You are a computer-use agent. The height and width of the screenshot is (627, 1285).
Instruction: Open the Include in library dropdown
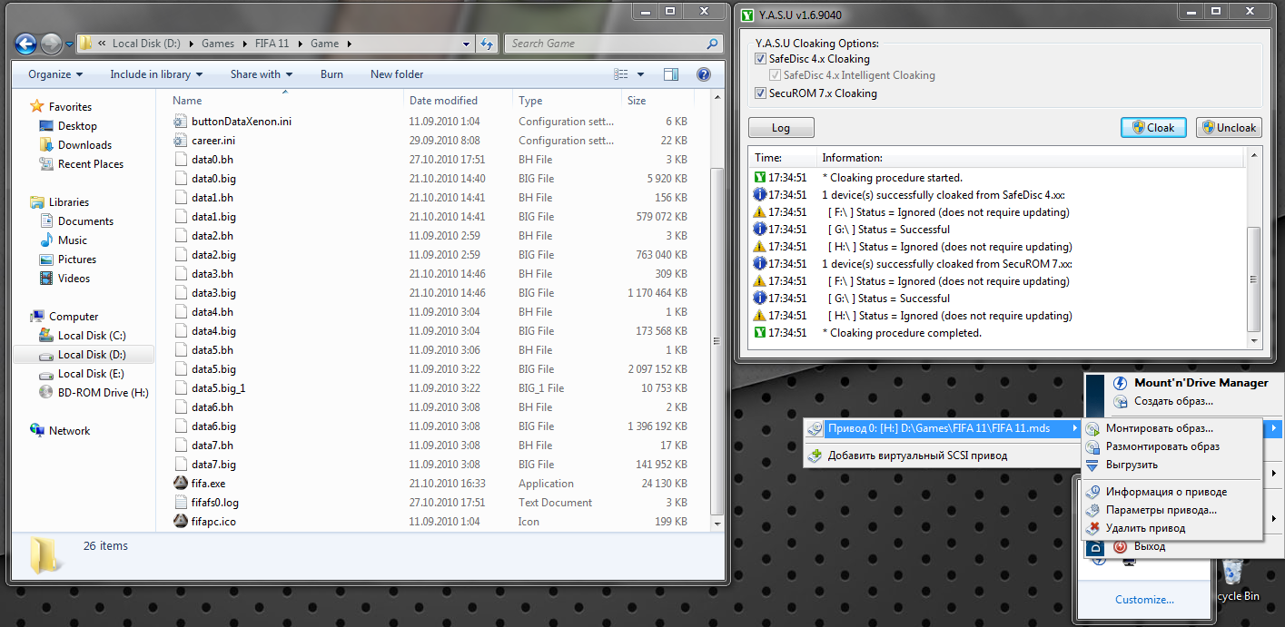coord(156,74)
